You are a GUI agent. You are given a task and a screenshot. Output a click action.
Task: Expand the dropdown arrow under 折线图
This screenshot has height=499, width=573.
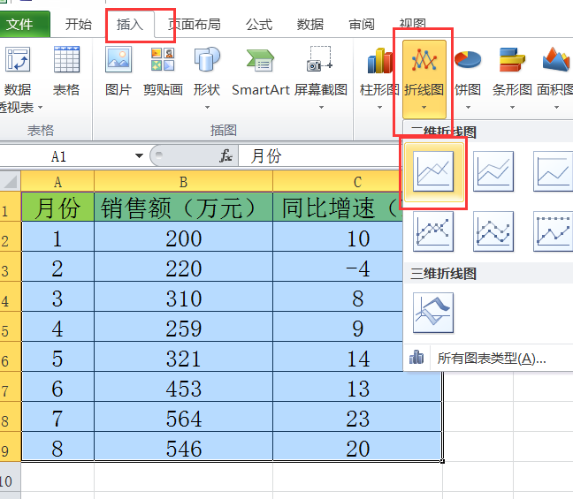(x=424, y=108)
